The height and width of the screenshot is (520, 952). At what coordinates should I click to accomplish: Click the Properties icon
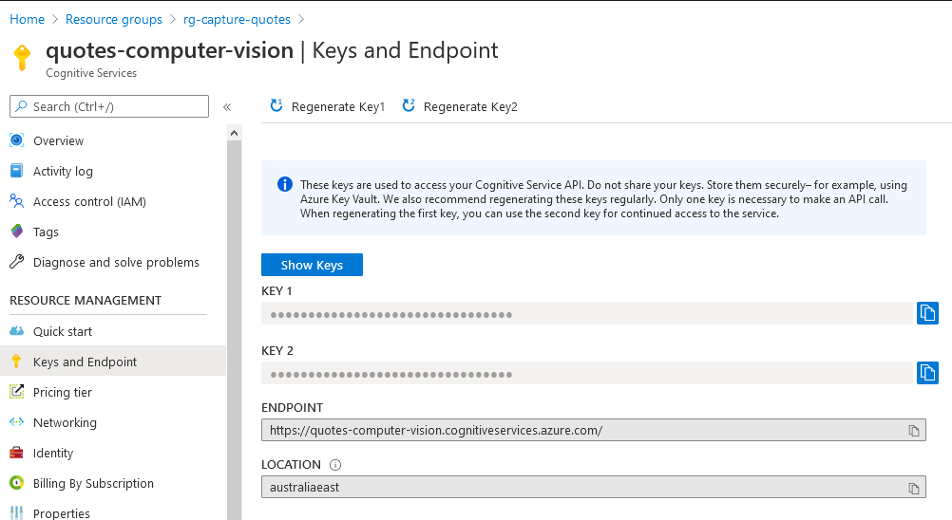(17, 512)
